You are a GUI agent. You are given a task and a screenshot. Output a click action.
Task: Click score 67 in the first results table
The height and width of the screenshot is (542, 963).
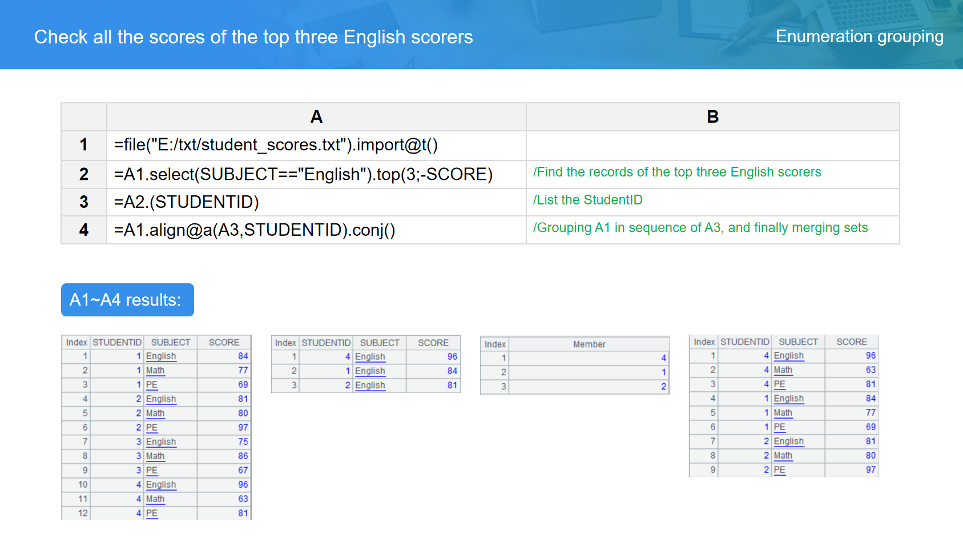point(243,471)
